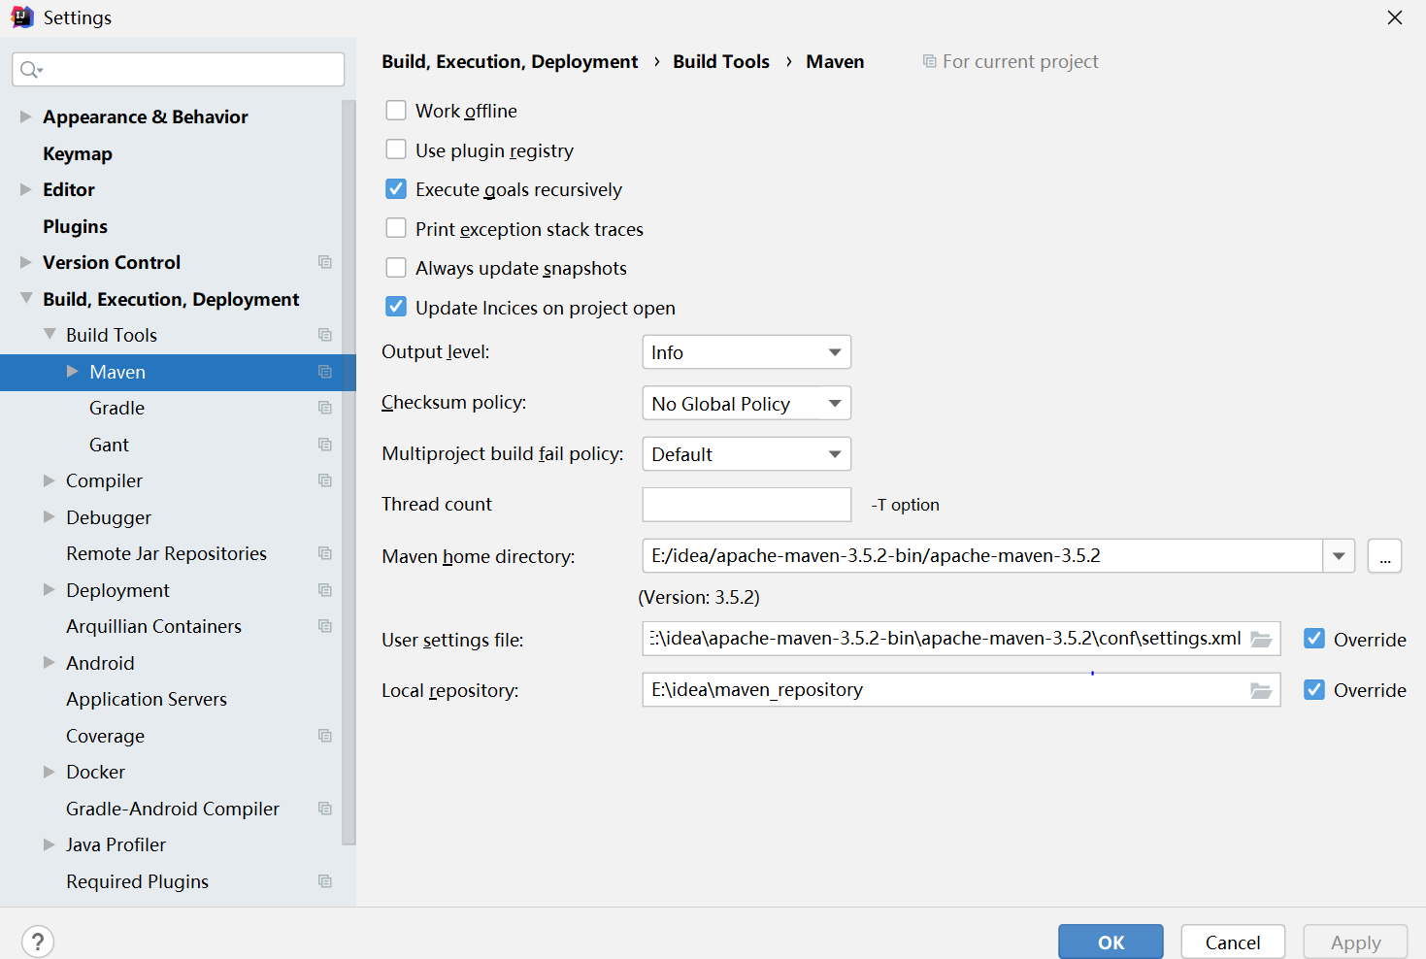This screenshot has height=959, width=1426.
Task: Click project-level icon beside Compiler
Action: [325, 480]
